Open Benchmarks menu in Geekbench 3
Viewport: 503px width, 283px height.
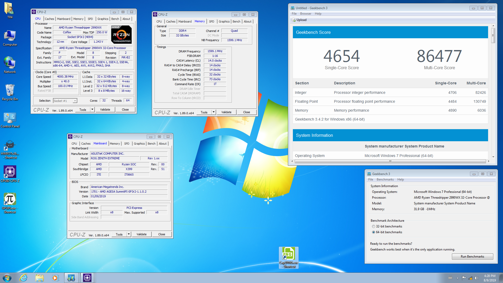click(385, 179)
